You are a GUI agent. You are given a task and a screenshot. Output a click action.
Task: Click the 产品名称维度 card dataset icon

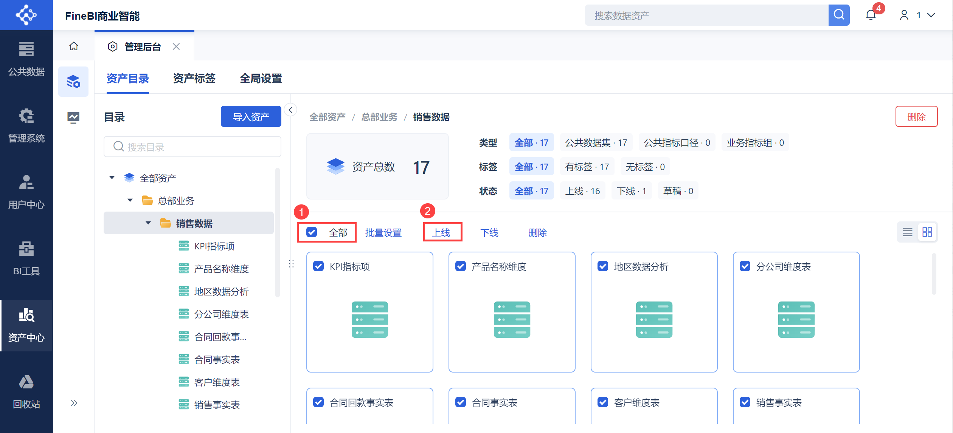point(512,320)
